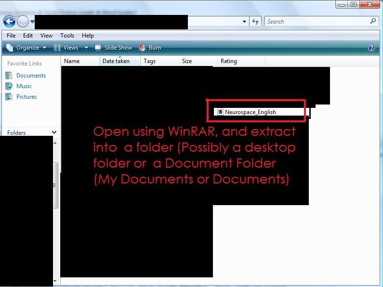Open the Views dropdown arrow

click(x=86, y=48)
